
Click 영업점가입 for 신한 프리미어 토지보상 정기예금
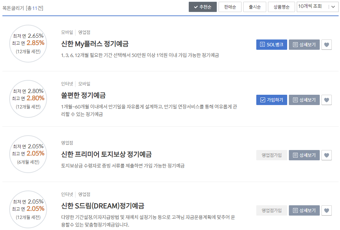pyautogui.click(x=272, y=156)
